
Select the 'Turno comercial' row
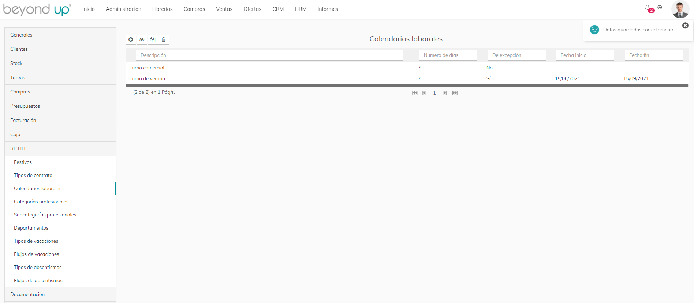407,68
